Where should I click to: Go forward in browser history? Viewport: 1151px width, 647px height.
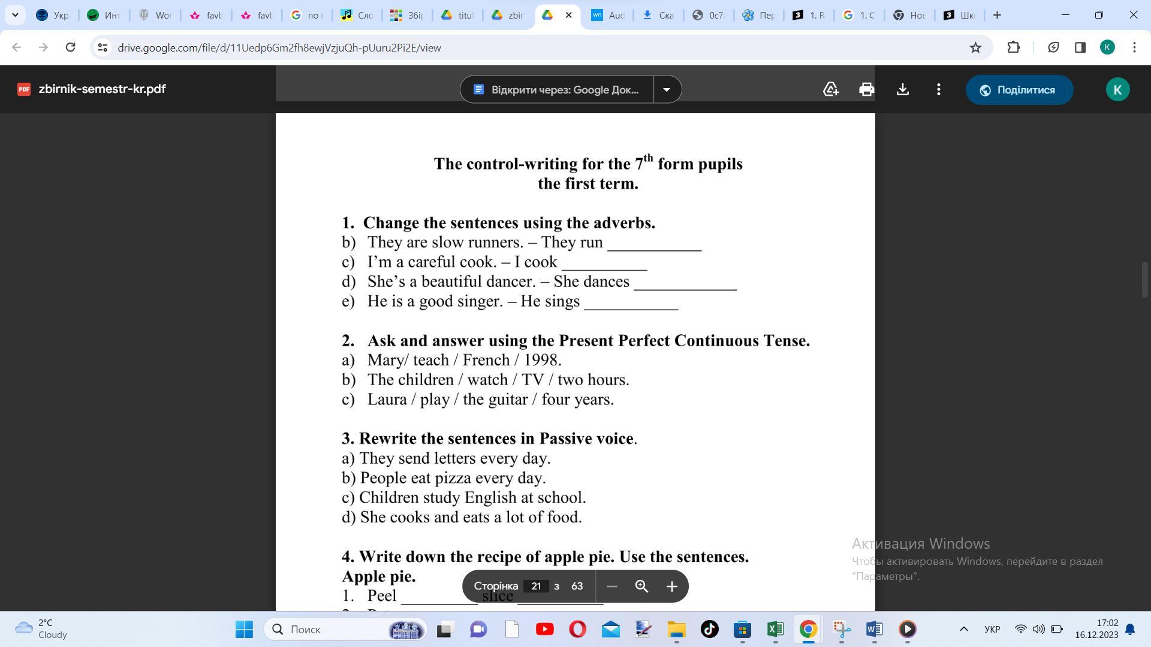(43, 47)
